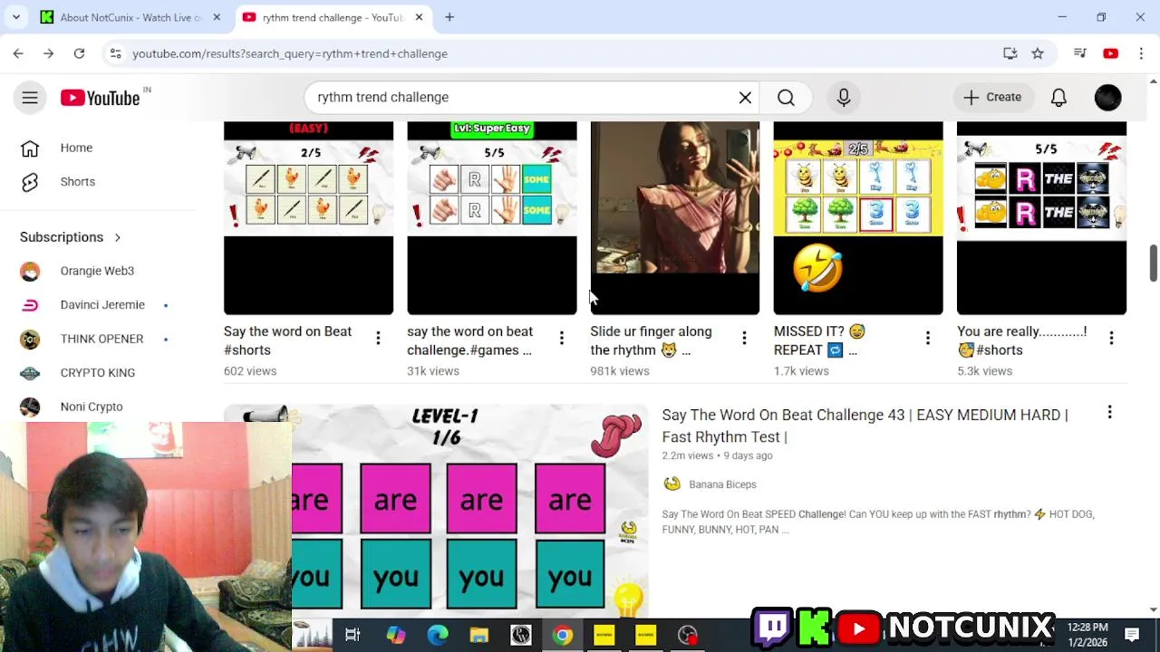Start voice search with the microphone
The width and height of the screenshot is (1160, 652).
[844, 97]
